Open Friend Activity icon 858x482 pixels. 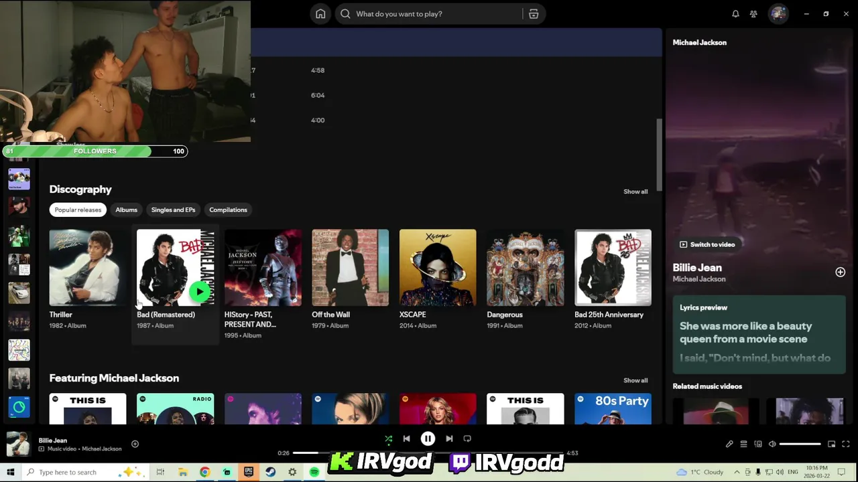coord(753,14)
